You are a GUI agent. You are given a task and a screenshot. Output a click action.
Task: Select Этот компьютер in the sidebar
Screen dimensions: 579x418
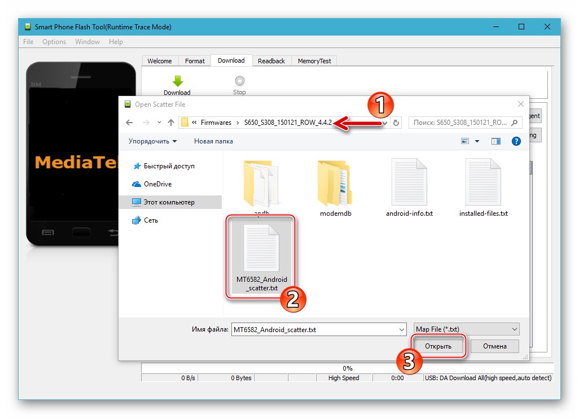170,202
